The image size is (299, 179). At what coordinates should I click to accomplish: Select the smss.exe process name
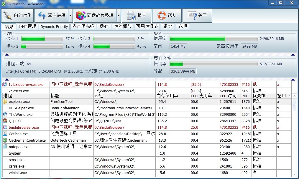point(17,160)
